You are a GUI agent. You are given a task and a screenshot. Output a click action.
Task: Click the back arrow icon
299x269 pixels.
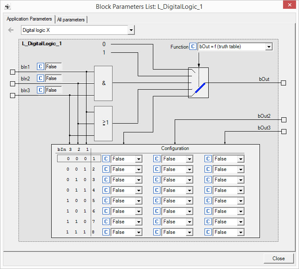(11, 30)
